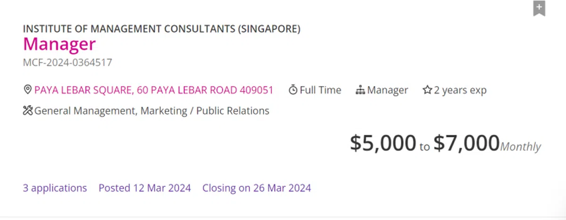Click the Closing on 26 Mar 2024 date
The height and width of the screenshot is (220, 566).
tap(257, 188)
